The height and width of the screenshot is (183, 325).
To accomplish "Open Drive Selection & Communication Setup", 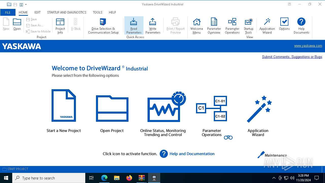I will pos(103,26).
